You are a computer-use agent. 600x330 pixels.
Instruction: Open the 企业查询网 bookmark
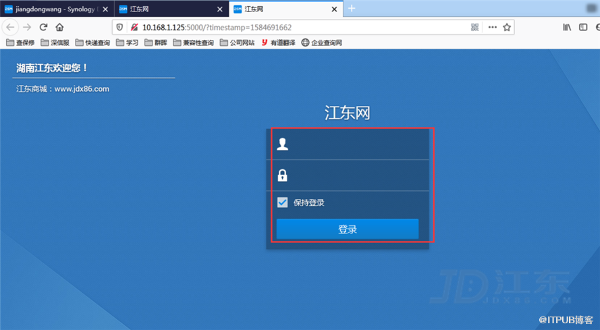click(x=321, y=43)
